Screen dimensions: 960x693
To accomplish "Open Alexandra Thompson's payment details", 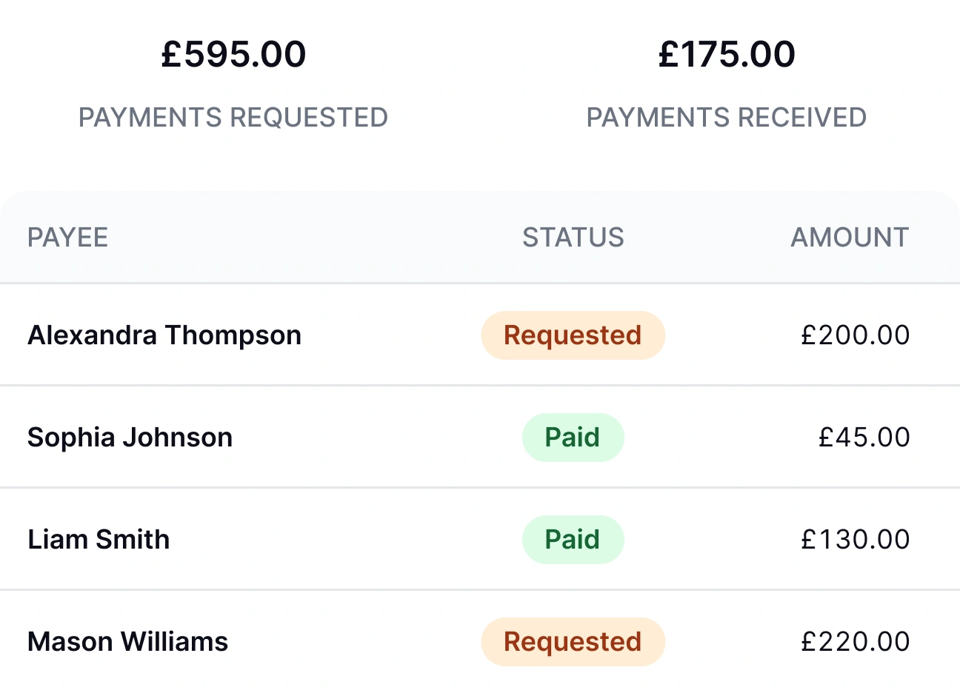I will [164, 335].
